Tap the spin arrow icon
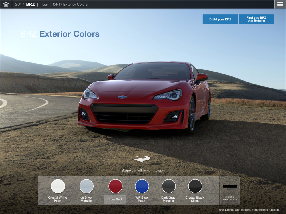The width and height of the screenshot is (286, 214). 142,159
